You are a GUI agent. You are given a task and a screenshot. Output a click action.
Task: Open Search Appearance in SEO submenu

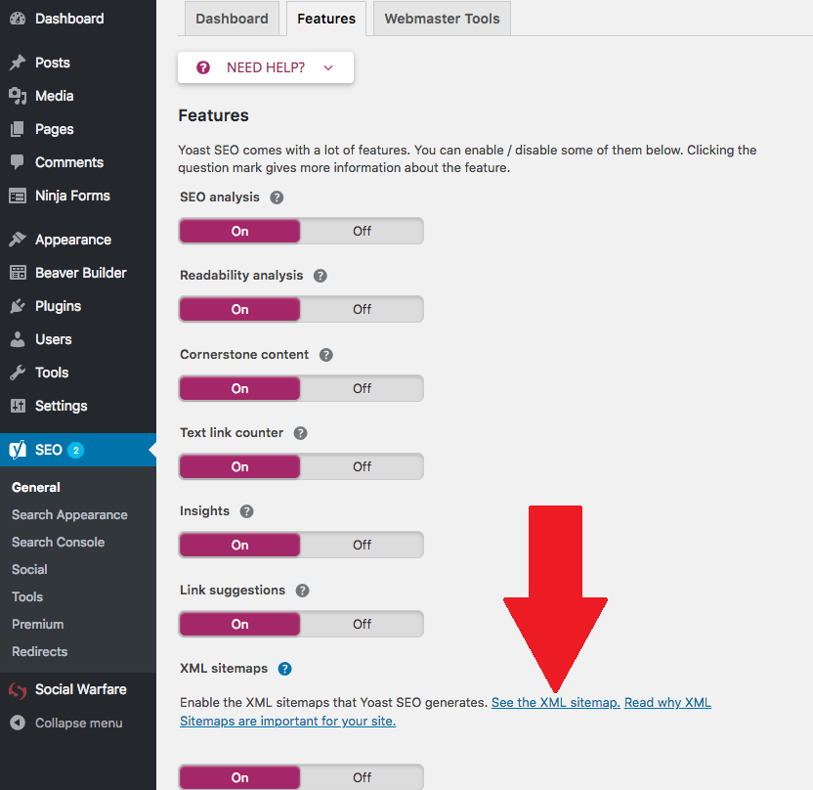click(x=69, y=514)
